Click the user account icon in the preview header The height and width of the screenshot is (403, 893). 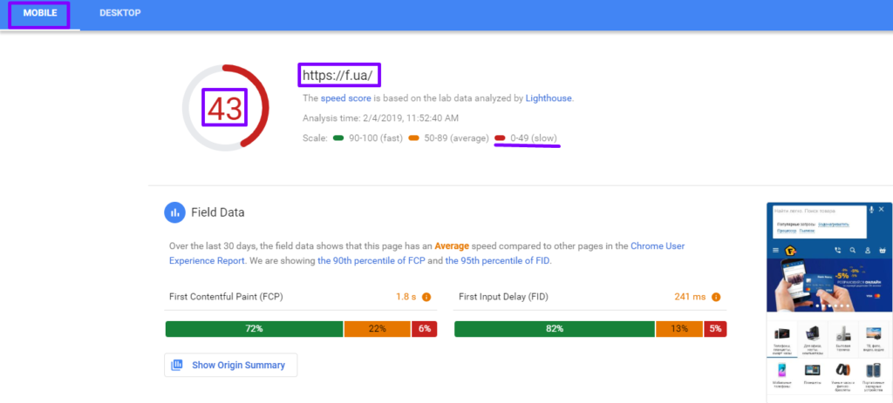click(x=868, y=251)
